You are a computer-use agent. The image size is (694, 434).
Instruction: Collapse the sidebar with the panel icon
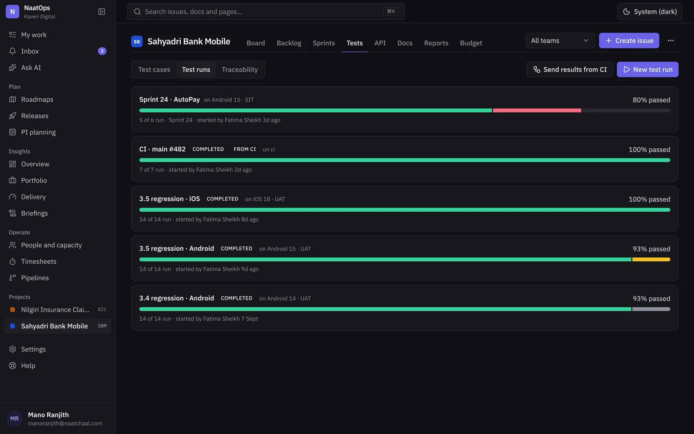(x=102, y=12)
